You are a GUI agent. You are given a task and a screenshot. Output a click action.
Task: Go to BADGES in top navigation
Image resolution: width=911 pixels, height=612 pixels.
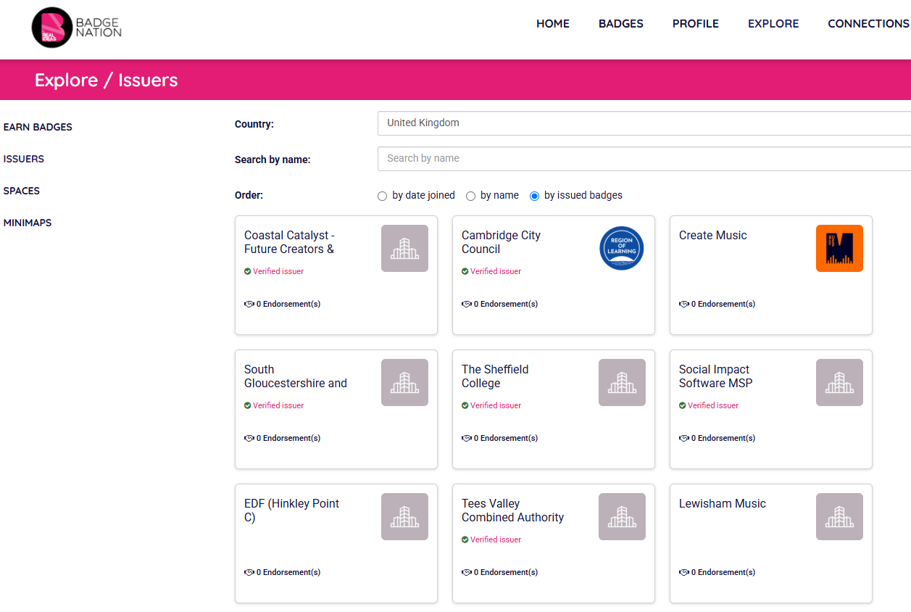[x=621, y=24]
